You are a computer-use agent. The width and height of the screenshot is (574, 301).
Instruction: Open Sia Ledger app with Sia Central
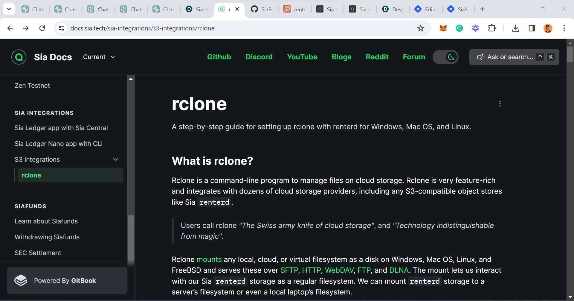(61, 128)
